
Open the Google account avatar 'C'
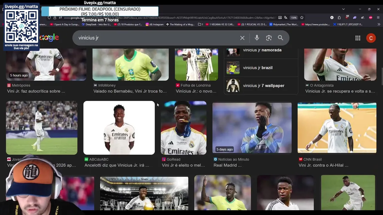[x=371, y=38]
